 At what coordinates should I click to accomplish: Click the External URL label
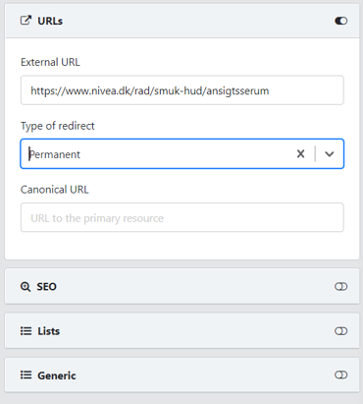tap(50, 62)
